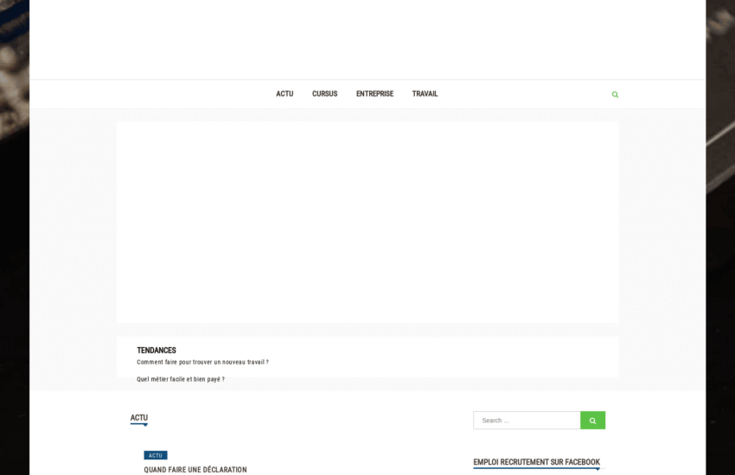Screen dimensions: 735x475
Task: Open 'Quel métier facile et bien payé' link
Action: tap(181, 379)
